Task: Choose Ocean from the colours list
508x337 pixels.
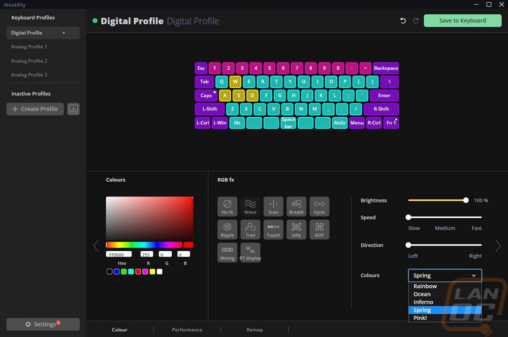Action: click(x=445, y=294)
